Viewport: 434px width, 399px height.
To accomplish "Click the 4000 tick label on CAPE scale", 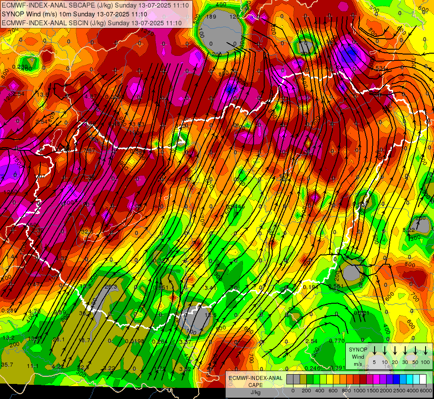I will (413, 391).
